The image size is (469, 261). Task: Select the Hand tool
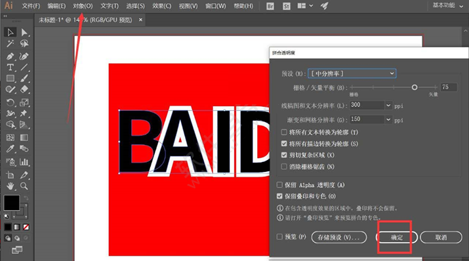coord(10,186)
